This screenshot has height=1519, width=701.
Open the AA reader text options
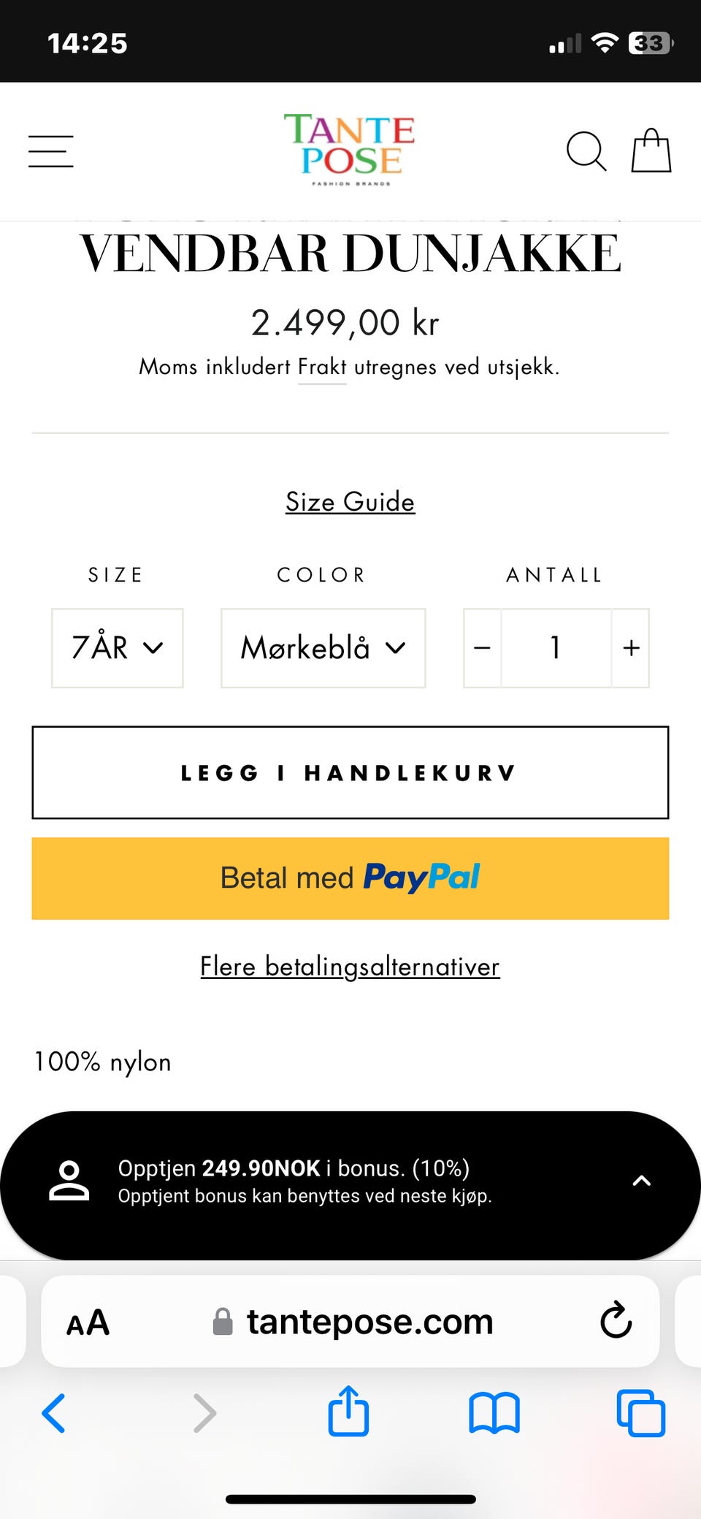click(x=88, y=1322)
